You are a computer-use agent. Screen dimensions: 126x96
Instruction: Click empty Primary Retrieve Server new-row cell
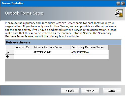[52, 57]
